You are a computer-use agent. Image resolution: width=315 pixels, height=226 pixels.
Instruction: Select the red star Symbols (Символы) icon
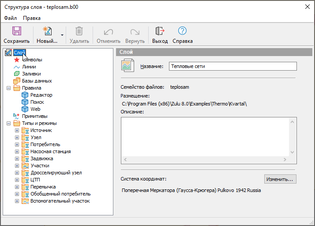[17, 60]
